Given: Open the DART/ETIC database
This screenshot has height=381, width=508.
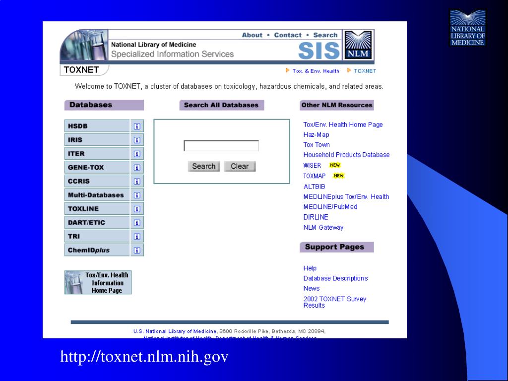Looking at the screenshot, I should pos(97,223).
